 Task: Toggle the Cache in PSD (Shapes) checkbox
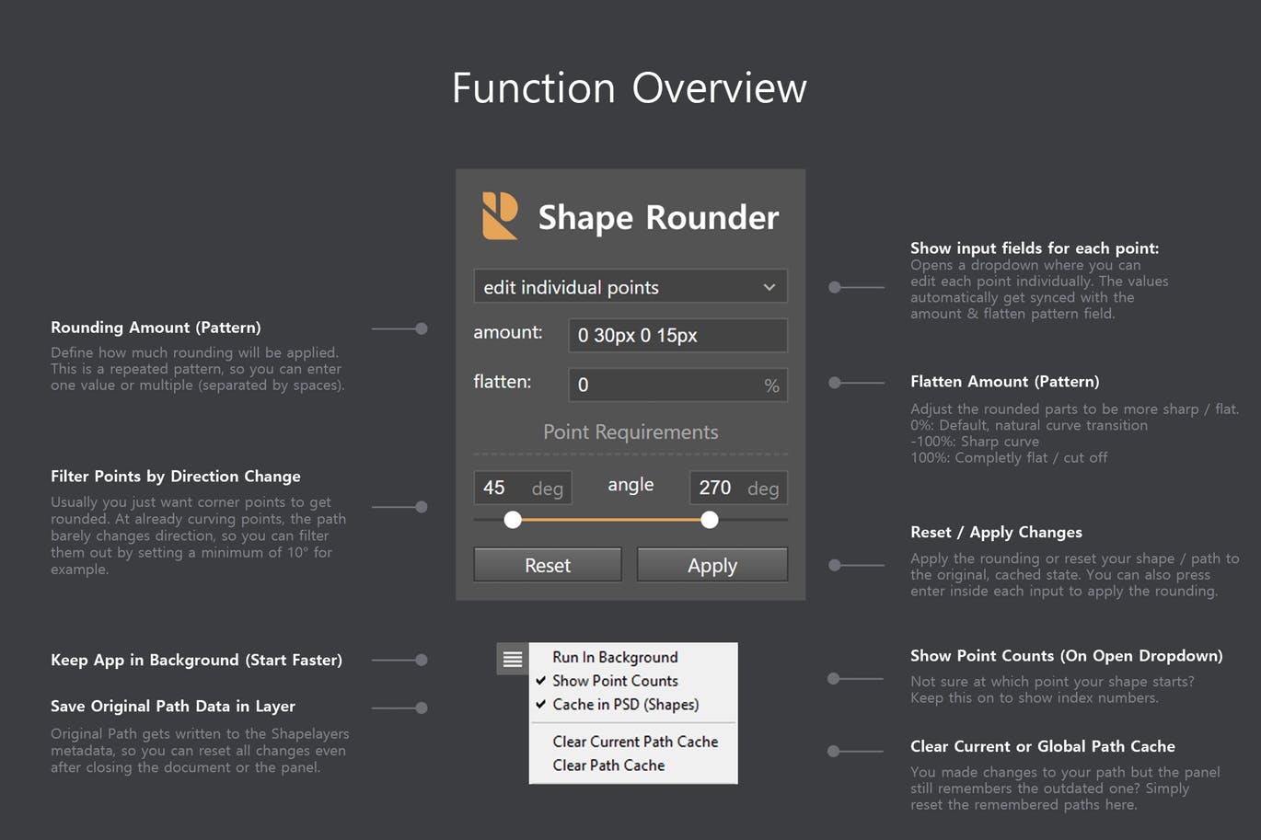click(x=621, y=704)
